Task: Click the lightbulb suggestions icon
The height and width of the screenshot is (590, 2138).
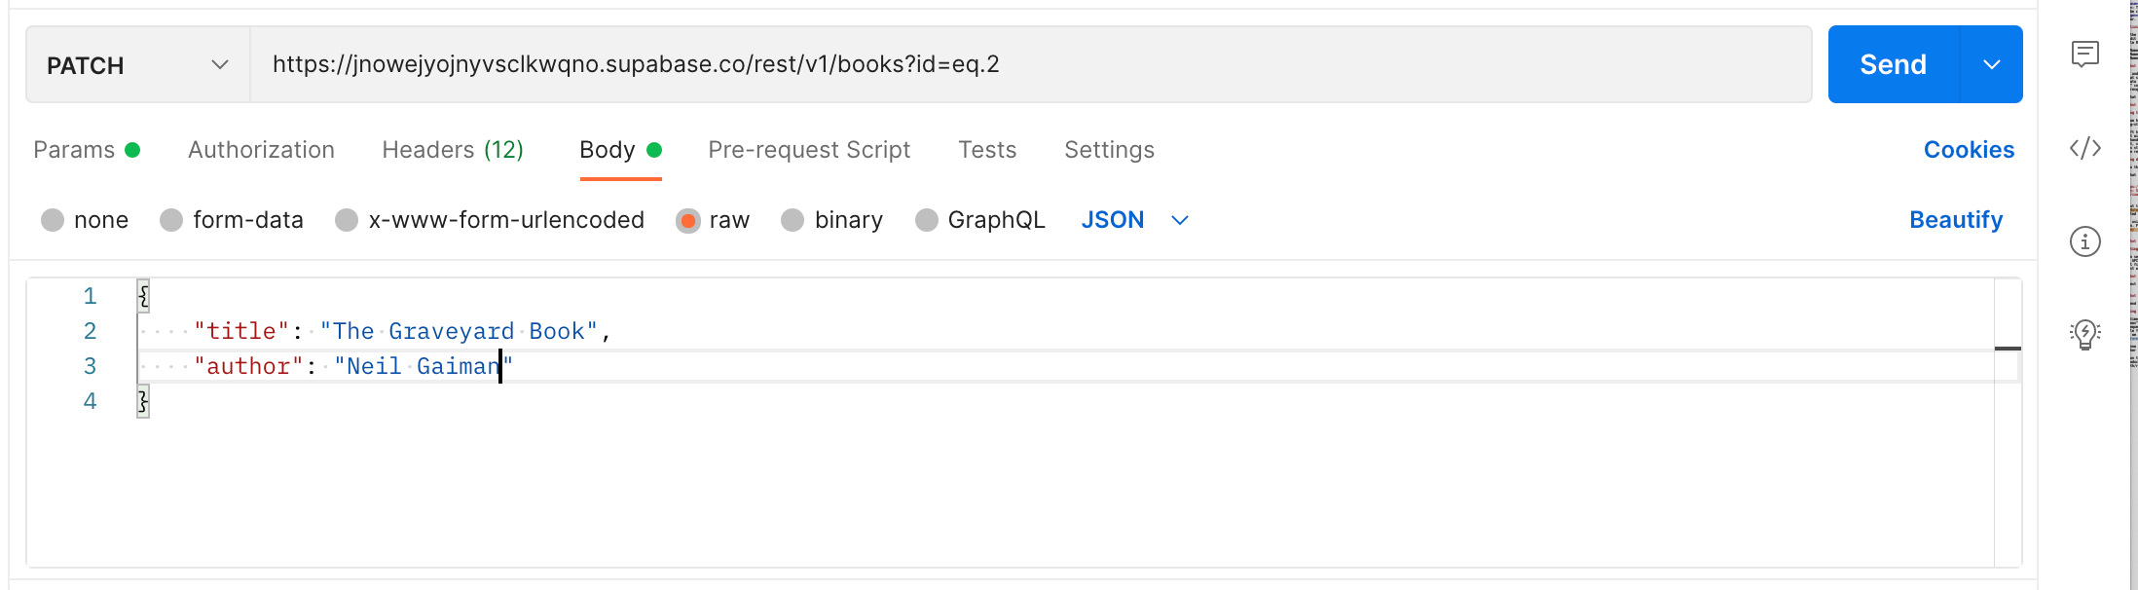Action: click(2084, 334)
